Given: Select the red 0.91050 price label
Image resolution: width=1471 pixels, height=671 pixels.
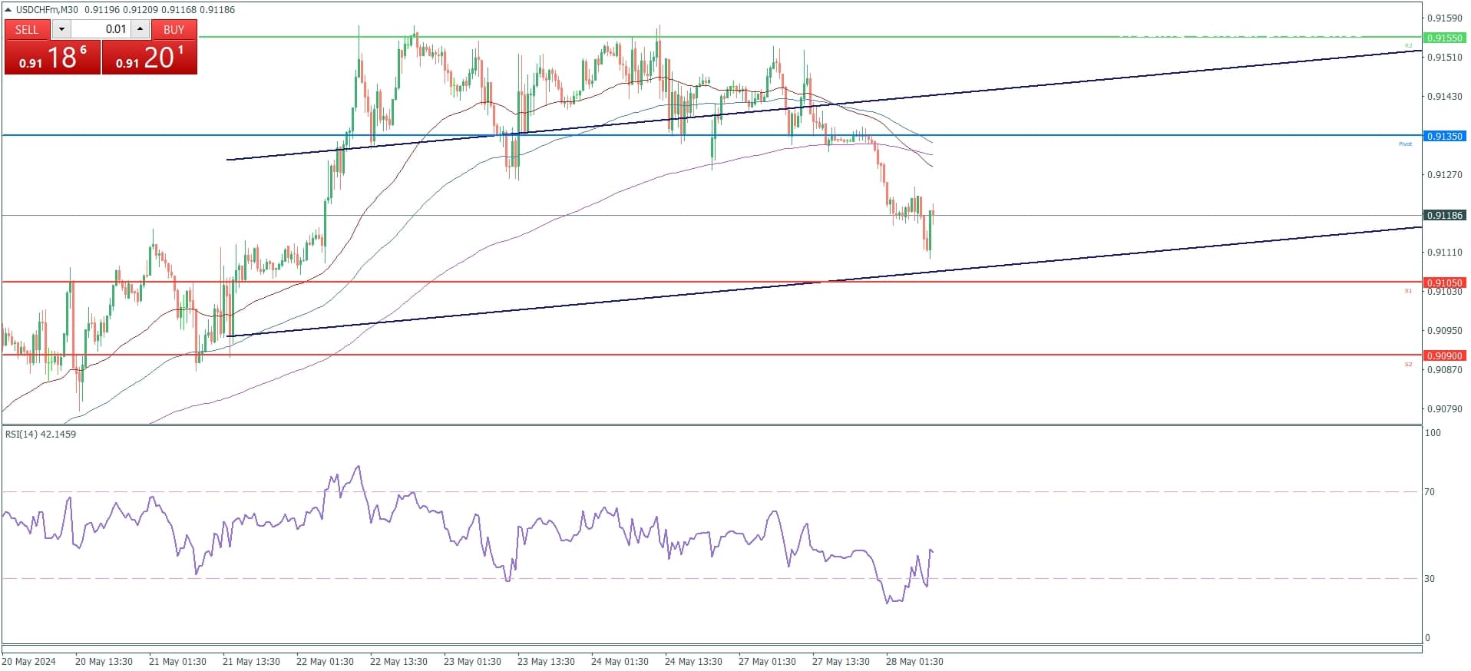Looking at the screenshot, I should 1444,283.
